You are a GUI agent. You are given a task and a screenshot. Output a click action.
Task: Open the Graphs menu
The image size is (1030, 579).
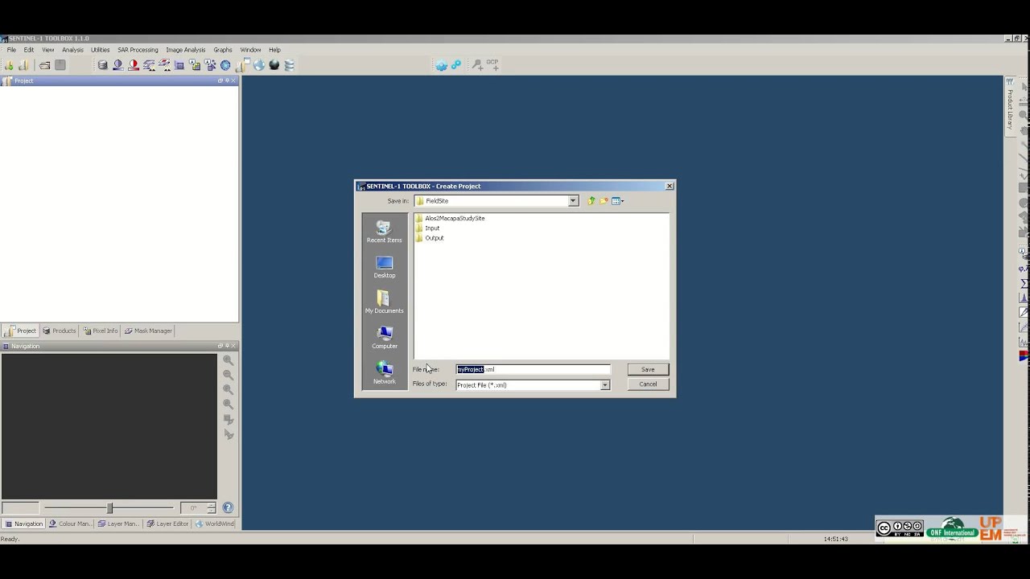coord(223,50)
